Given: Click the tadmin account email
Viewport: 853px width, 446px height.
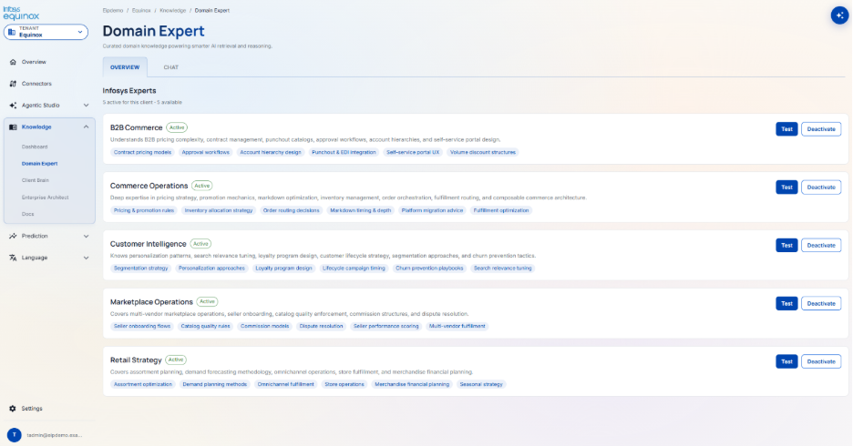Looking at the screenshot, I should pos(55,435).
